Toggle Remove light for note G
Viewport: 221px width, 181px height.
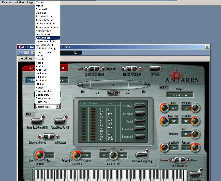93,128
